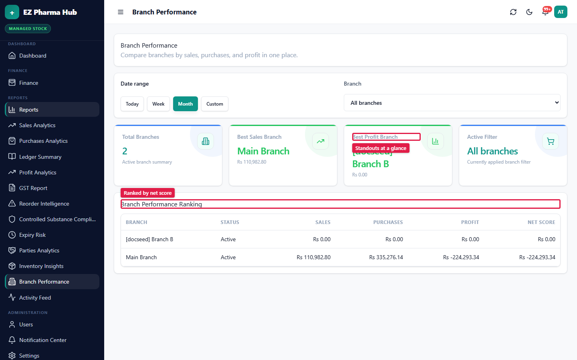Open GST Report page

pyautogui.click(x=52, y=188)
